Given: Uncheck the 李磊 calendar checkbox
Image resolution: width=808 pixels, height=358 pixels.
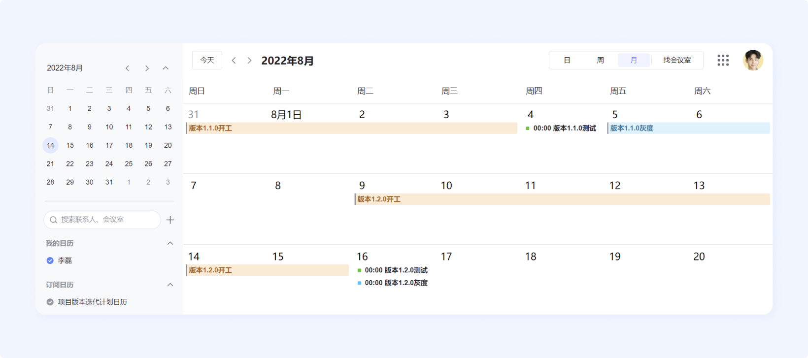Looking at the screenshot, I should [50, 260].
